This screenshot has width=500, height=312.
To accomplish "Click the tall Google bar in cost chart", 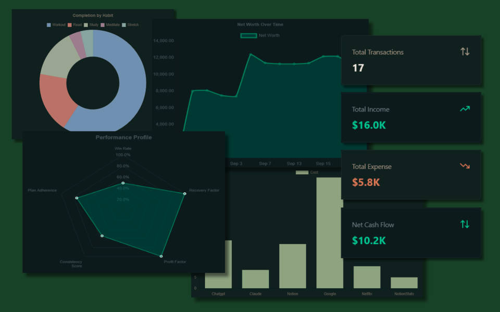I will (330, 233).
